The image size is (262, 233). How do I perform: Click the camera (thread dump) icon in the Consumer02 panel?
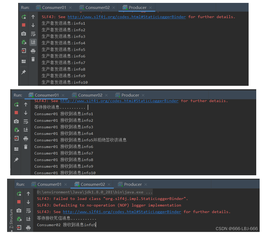19,210
